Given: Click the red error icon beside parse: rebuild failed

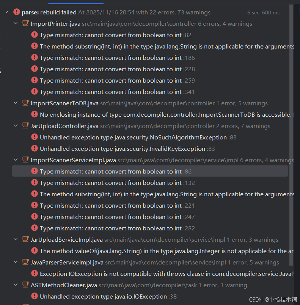Looking at the screenshot, I should pyautogui.click(x=17, y=12).
